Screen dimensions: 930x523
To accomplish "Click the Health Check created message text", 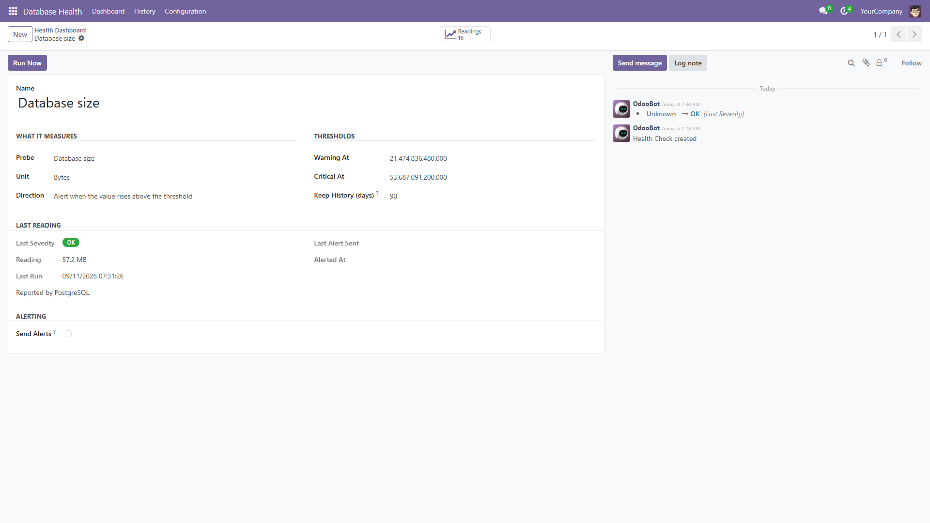I will tap(665, 138).
